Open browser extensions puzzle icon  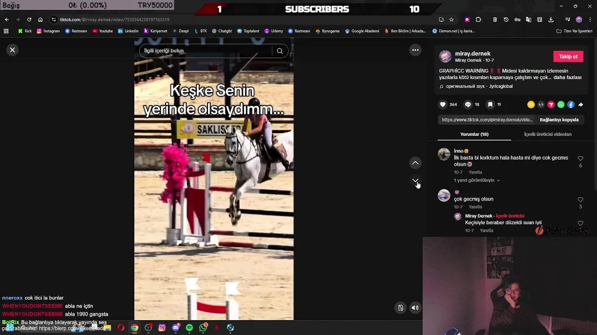478,20
